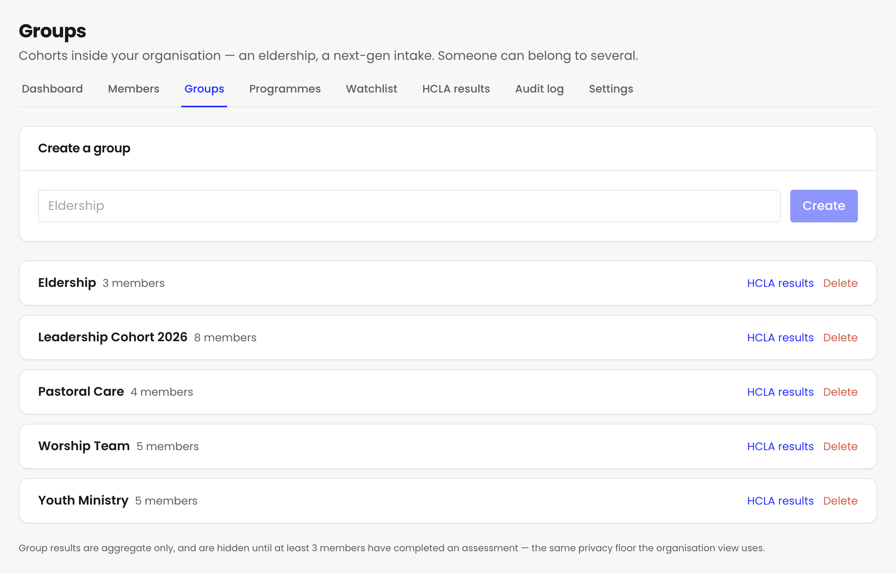Open the Settings tab

(x=611, y=89)
